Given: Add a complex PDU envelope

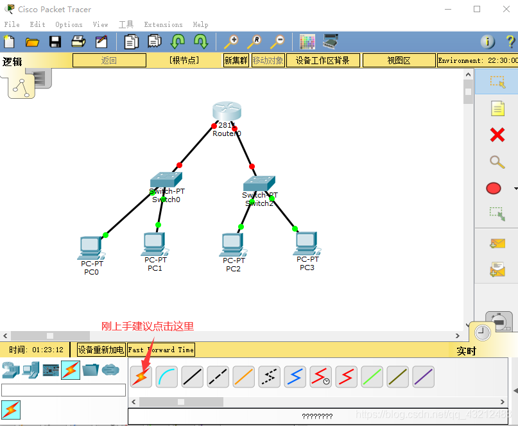Looking at the screenshot, I should point(497,269).
